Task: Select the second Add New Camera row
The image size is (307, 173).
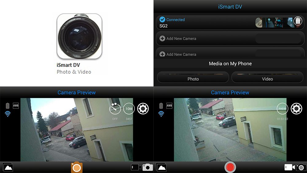Action: tap(230, 52)
